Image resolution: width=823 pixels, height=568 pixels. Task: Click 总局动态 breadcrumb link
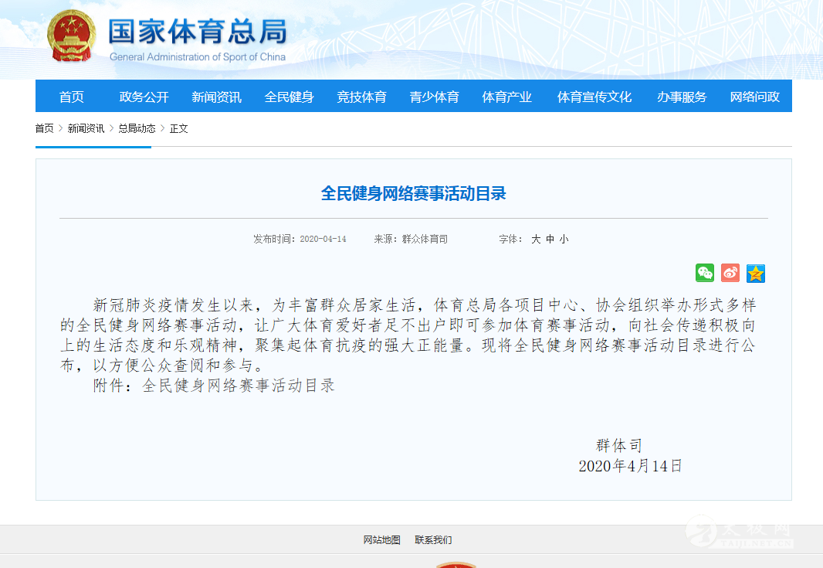pos(137,128)
